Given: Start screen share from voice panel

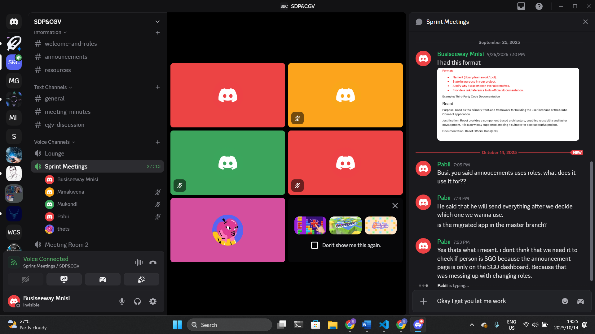Looking at the screenshot, I should click(x=64, y=279).
